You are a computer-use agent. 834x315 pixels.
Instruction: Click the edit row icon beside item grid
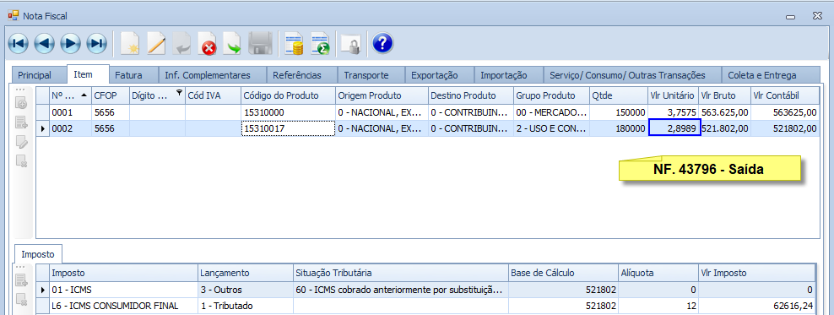coord(21,142)
